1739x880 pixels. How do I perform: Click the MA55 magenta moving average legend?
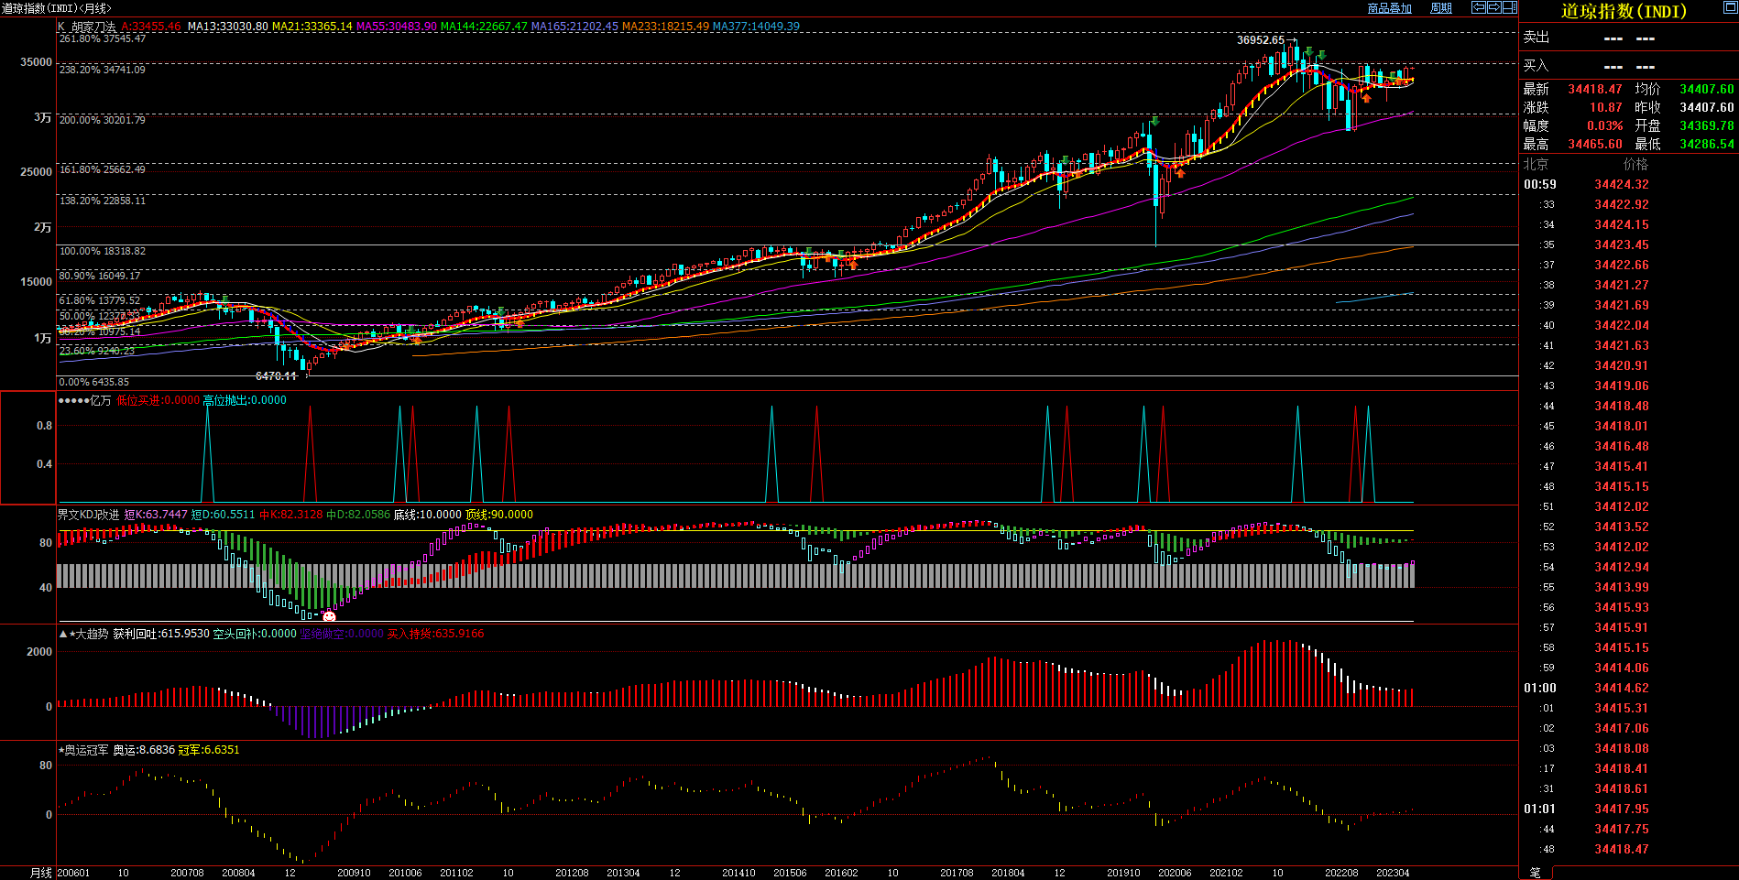(396, 27)
